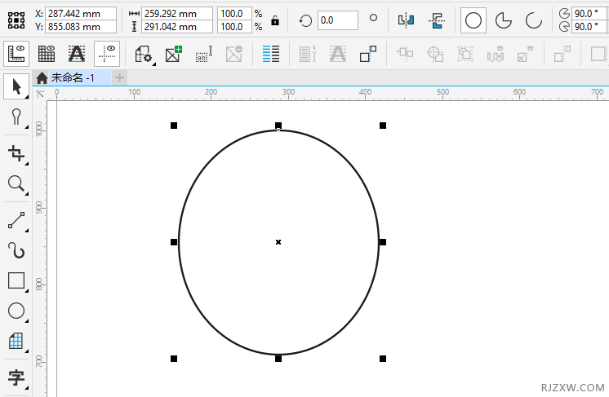Pick the Artistic Media curve tool

(x=16, y=249)
